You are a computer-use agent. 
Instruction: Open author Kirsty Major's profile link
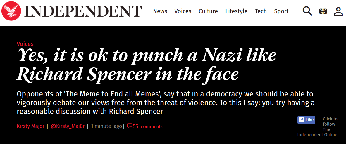pyautogui.click(x=31, y=126)
